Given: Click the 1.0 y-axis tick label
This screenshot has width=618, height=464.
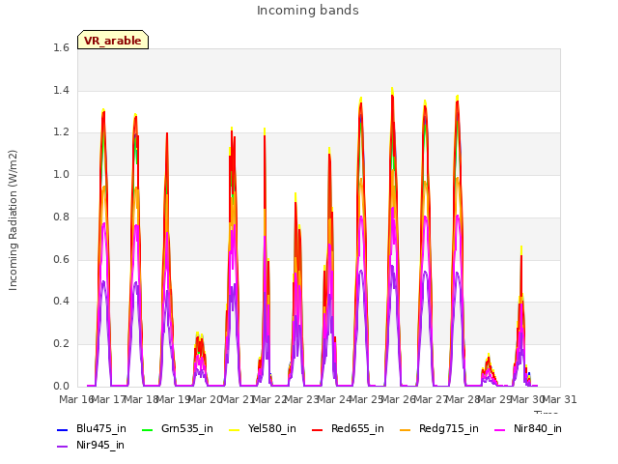Looking at the screenshot, I should [61, 174].
